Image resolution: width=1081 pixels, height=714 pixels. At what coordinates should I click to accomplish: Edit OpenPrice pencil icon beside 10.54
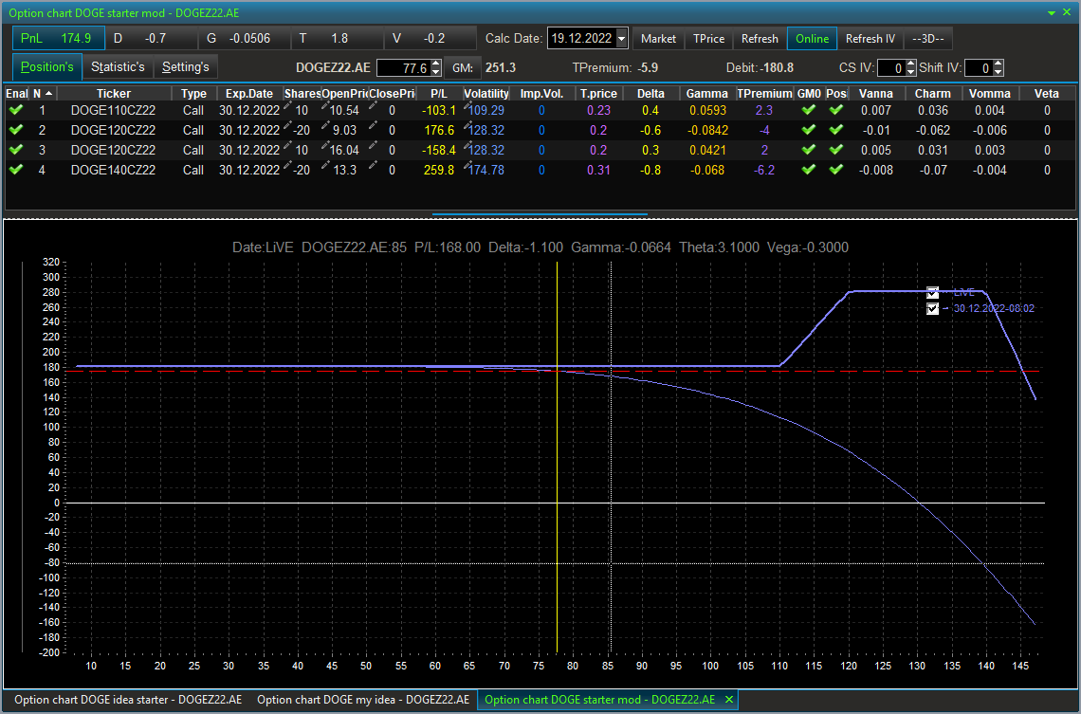pos(325,105)
